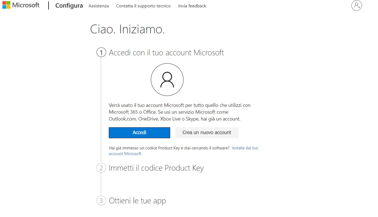Image resolution: width=378 pixels, height=217 pixels.
Task: Click step 2 numbered circle
Action: coord(101,168)
